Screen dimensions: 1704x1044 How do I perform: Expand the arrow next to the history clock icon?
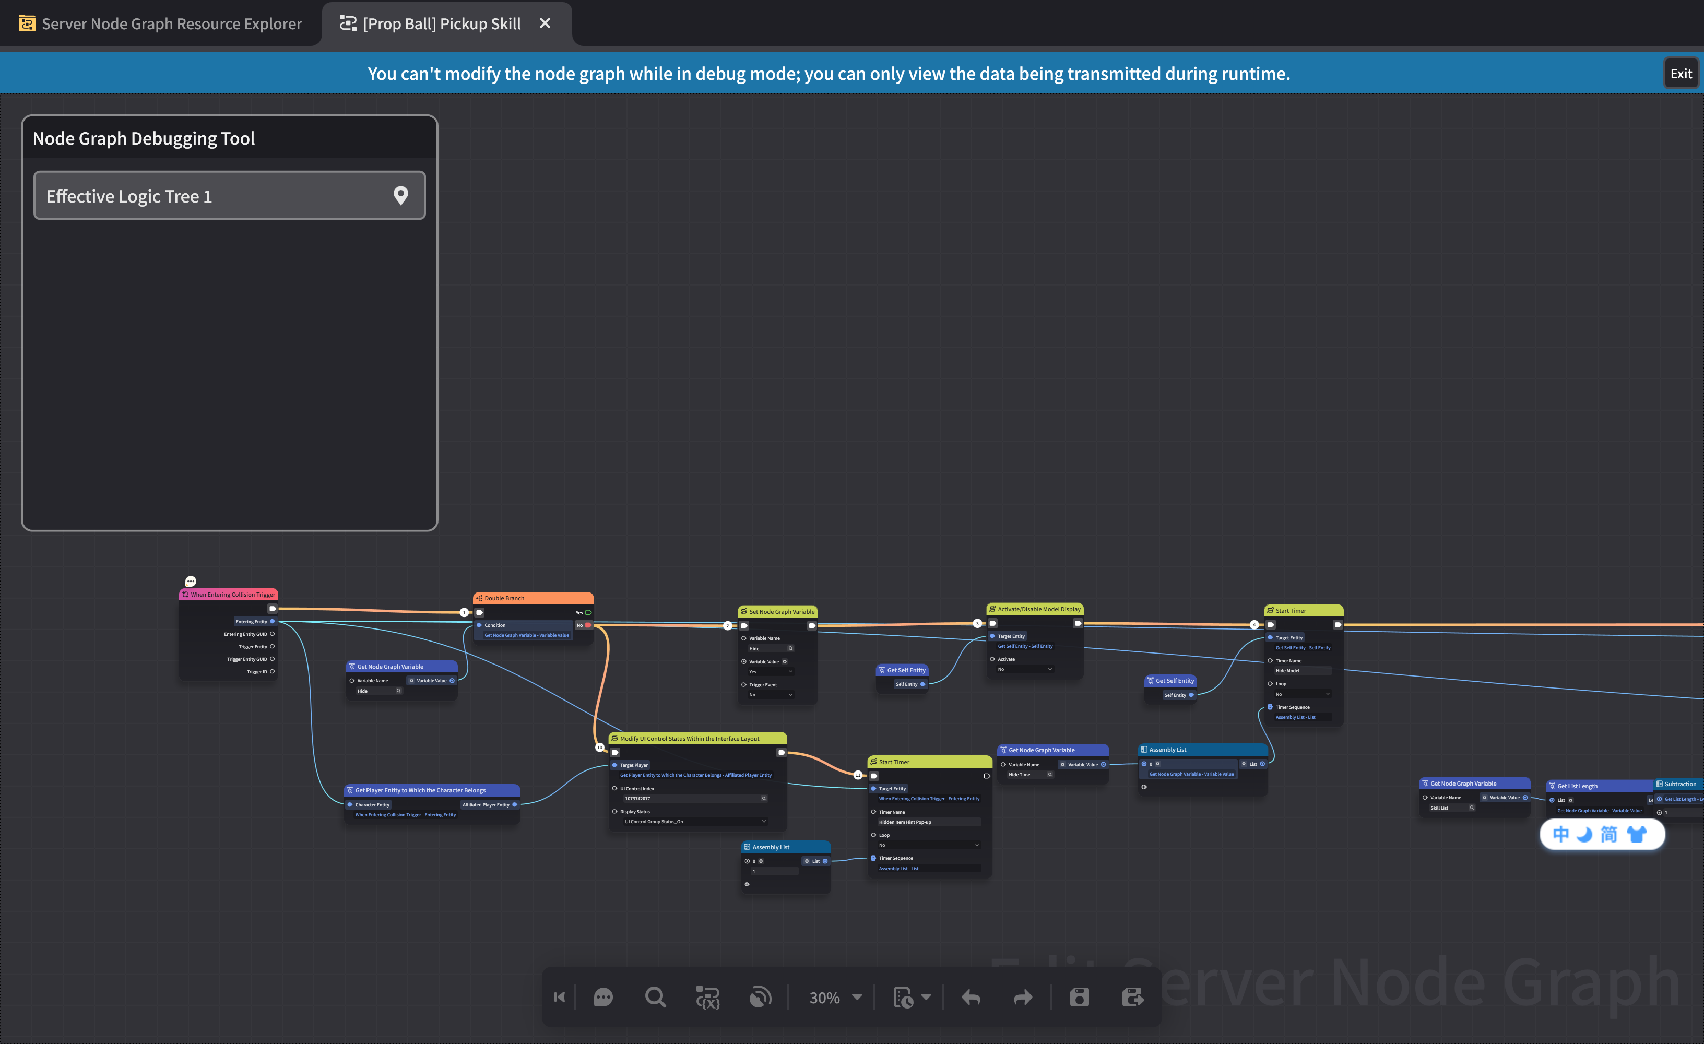click(927, 997)
